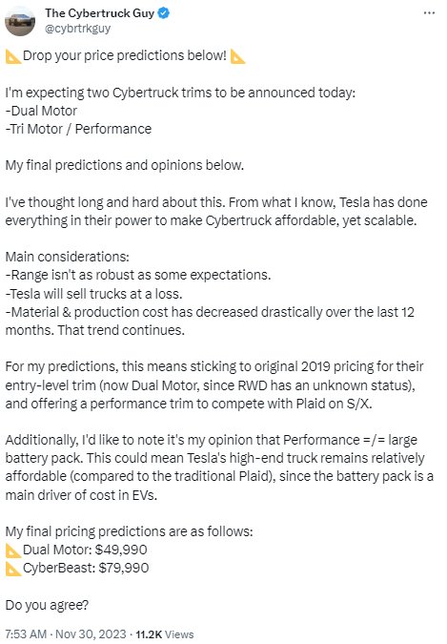
Task: Click the "-Tri Motor / Performance" line
Action: point(78,129)
